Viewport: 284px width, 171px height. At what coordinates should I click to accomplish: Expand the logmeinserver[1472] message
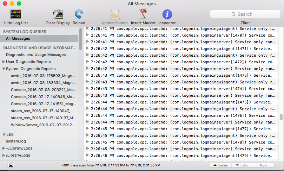coord(87,62)
